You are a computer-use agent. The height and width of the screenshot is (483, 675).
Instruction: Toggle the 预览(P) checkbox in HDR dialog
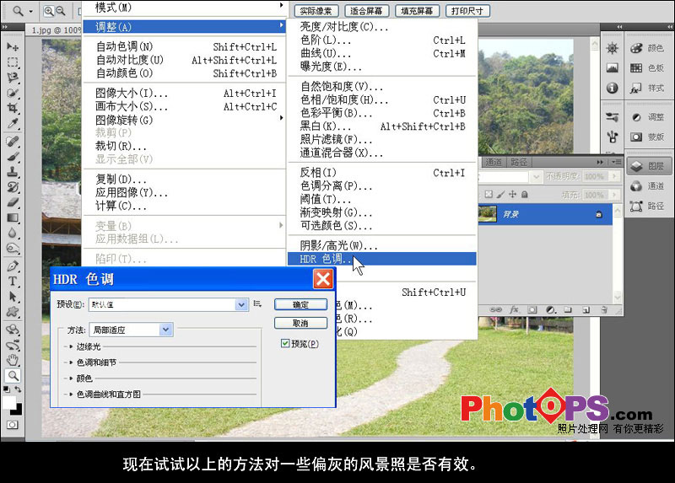pyautogui.click(x=285, y=343)
